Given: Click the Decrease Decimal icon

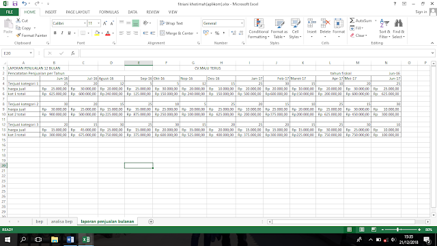Looking at the screenshot, I should pyautogui.click(x=241, y=33).
